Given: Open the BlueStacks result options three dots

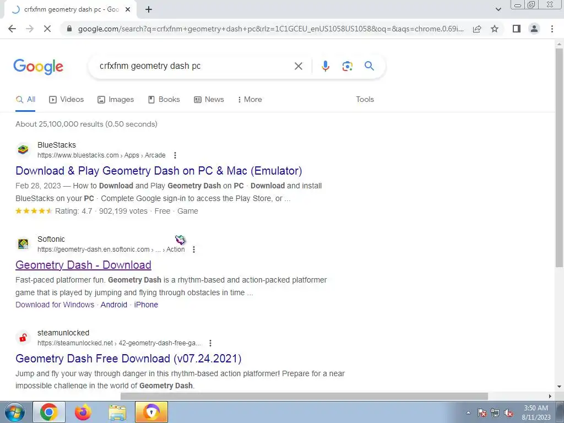Looking at the screenshot, I should (x=175, y=155).
